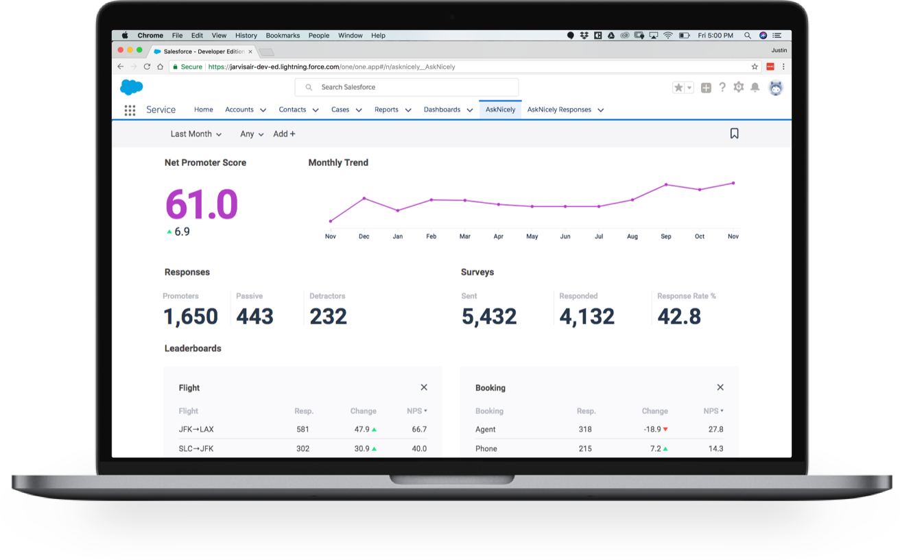900x560 pixels.
Task: Open the Home tab
Action: pos(203,110)
